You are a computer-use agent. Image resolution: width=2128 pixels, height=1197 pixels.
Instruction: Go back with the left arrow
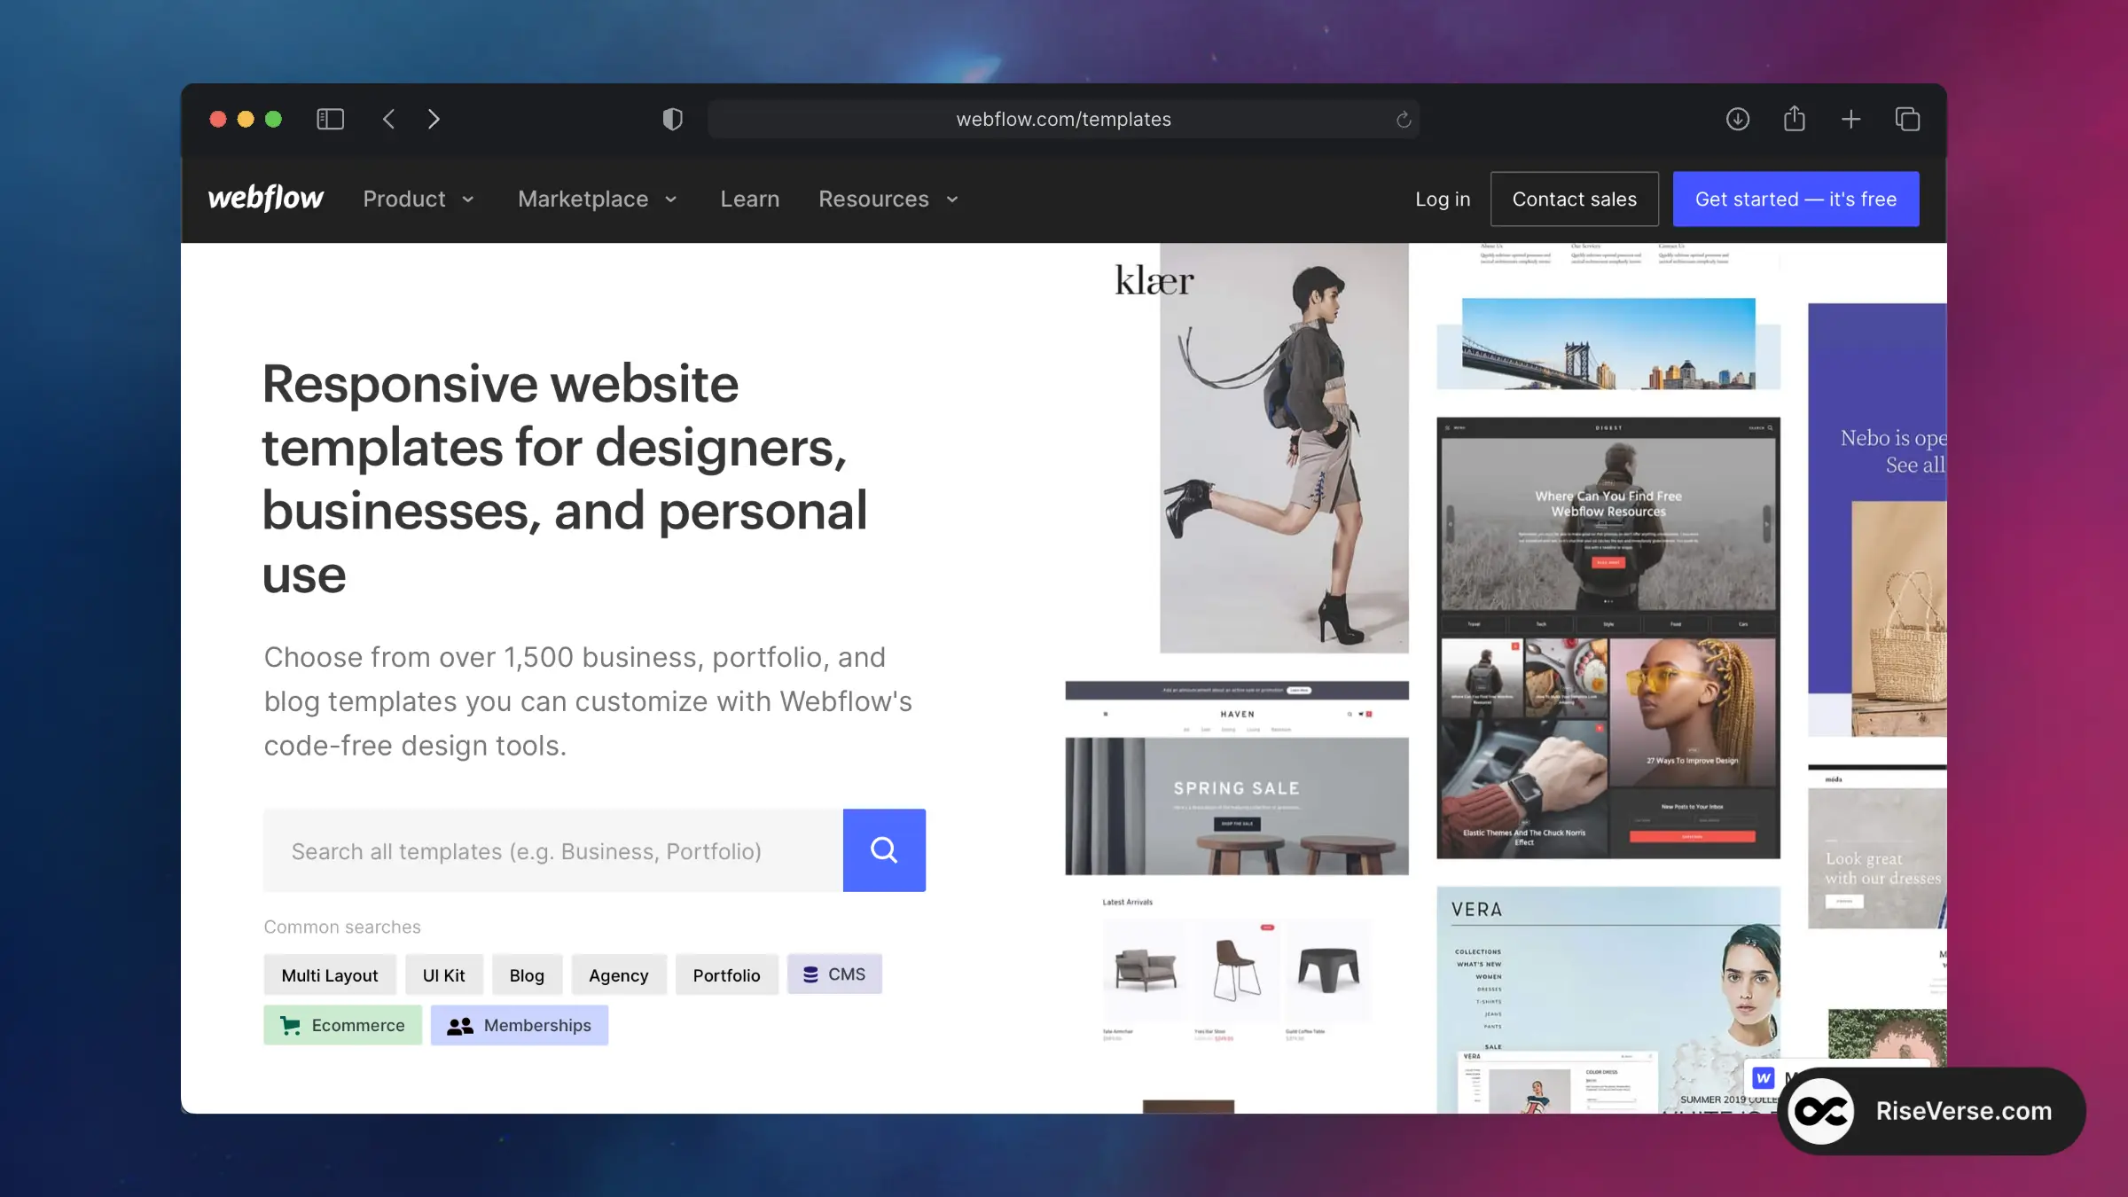[x=388, y=119]
